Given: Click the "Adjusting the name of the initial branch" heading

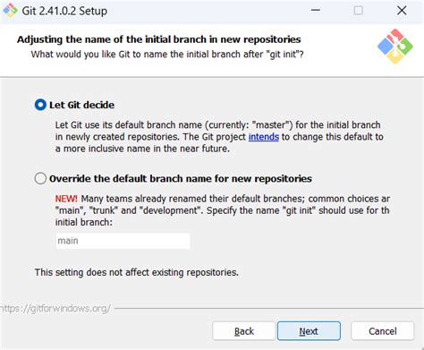Looking at the screenshot, I should 159,39.
